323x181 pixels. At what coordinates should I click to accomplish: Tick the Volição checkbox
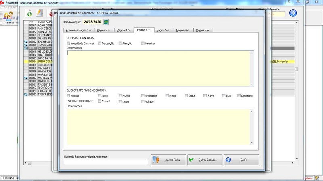(68, 96)
